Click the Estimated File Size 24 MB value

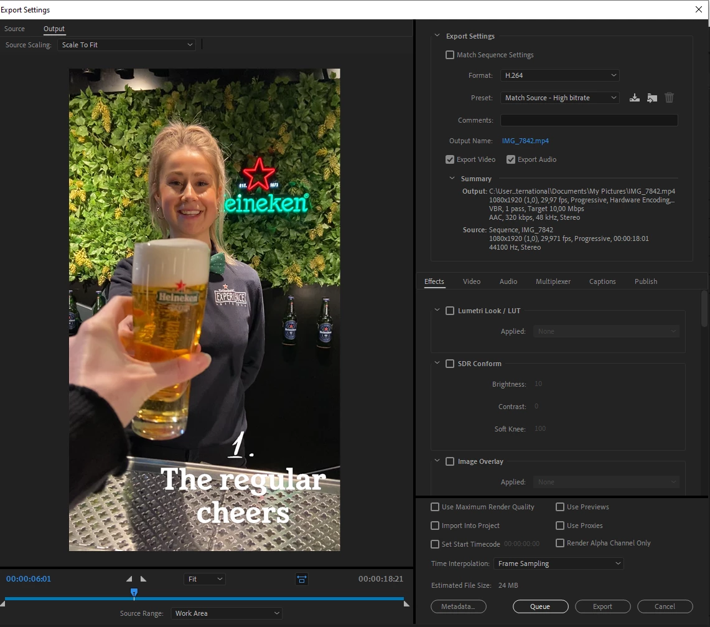(508, 585)
